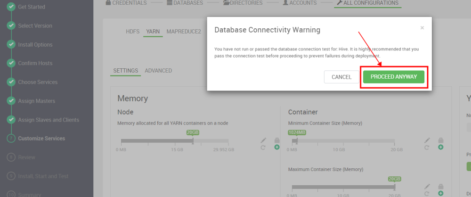Click green plus beside Minimum Container Size
The width and height of the screenshot is (471, 197).
441,147
